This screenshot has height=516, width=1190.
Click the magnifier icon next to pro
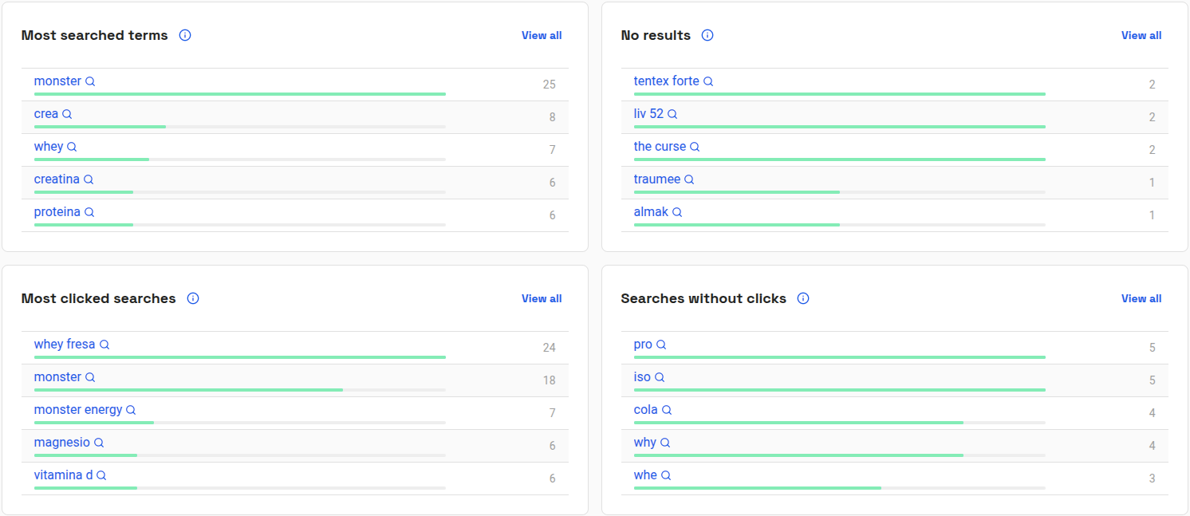pos(661,345)
